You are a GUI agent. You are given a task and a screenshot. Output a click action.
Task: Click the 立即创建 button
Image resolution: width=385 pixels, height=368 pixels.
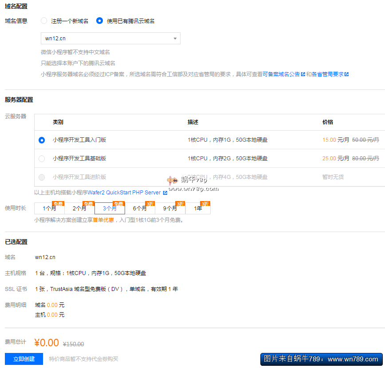(24, 359)
